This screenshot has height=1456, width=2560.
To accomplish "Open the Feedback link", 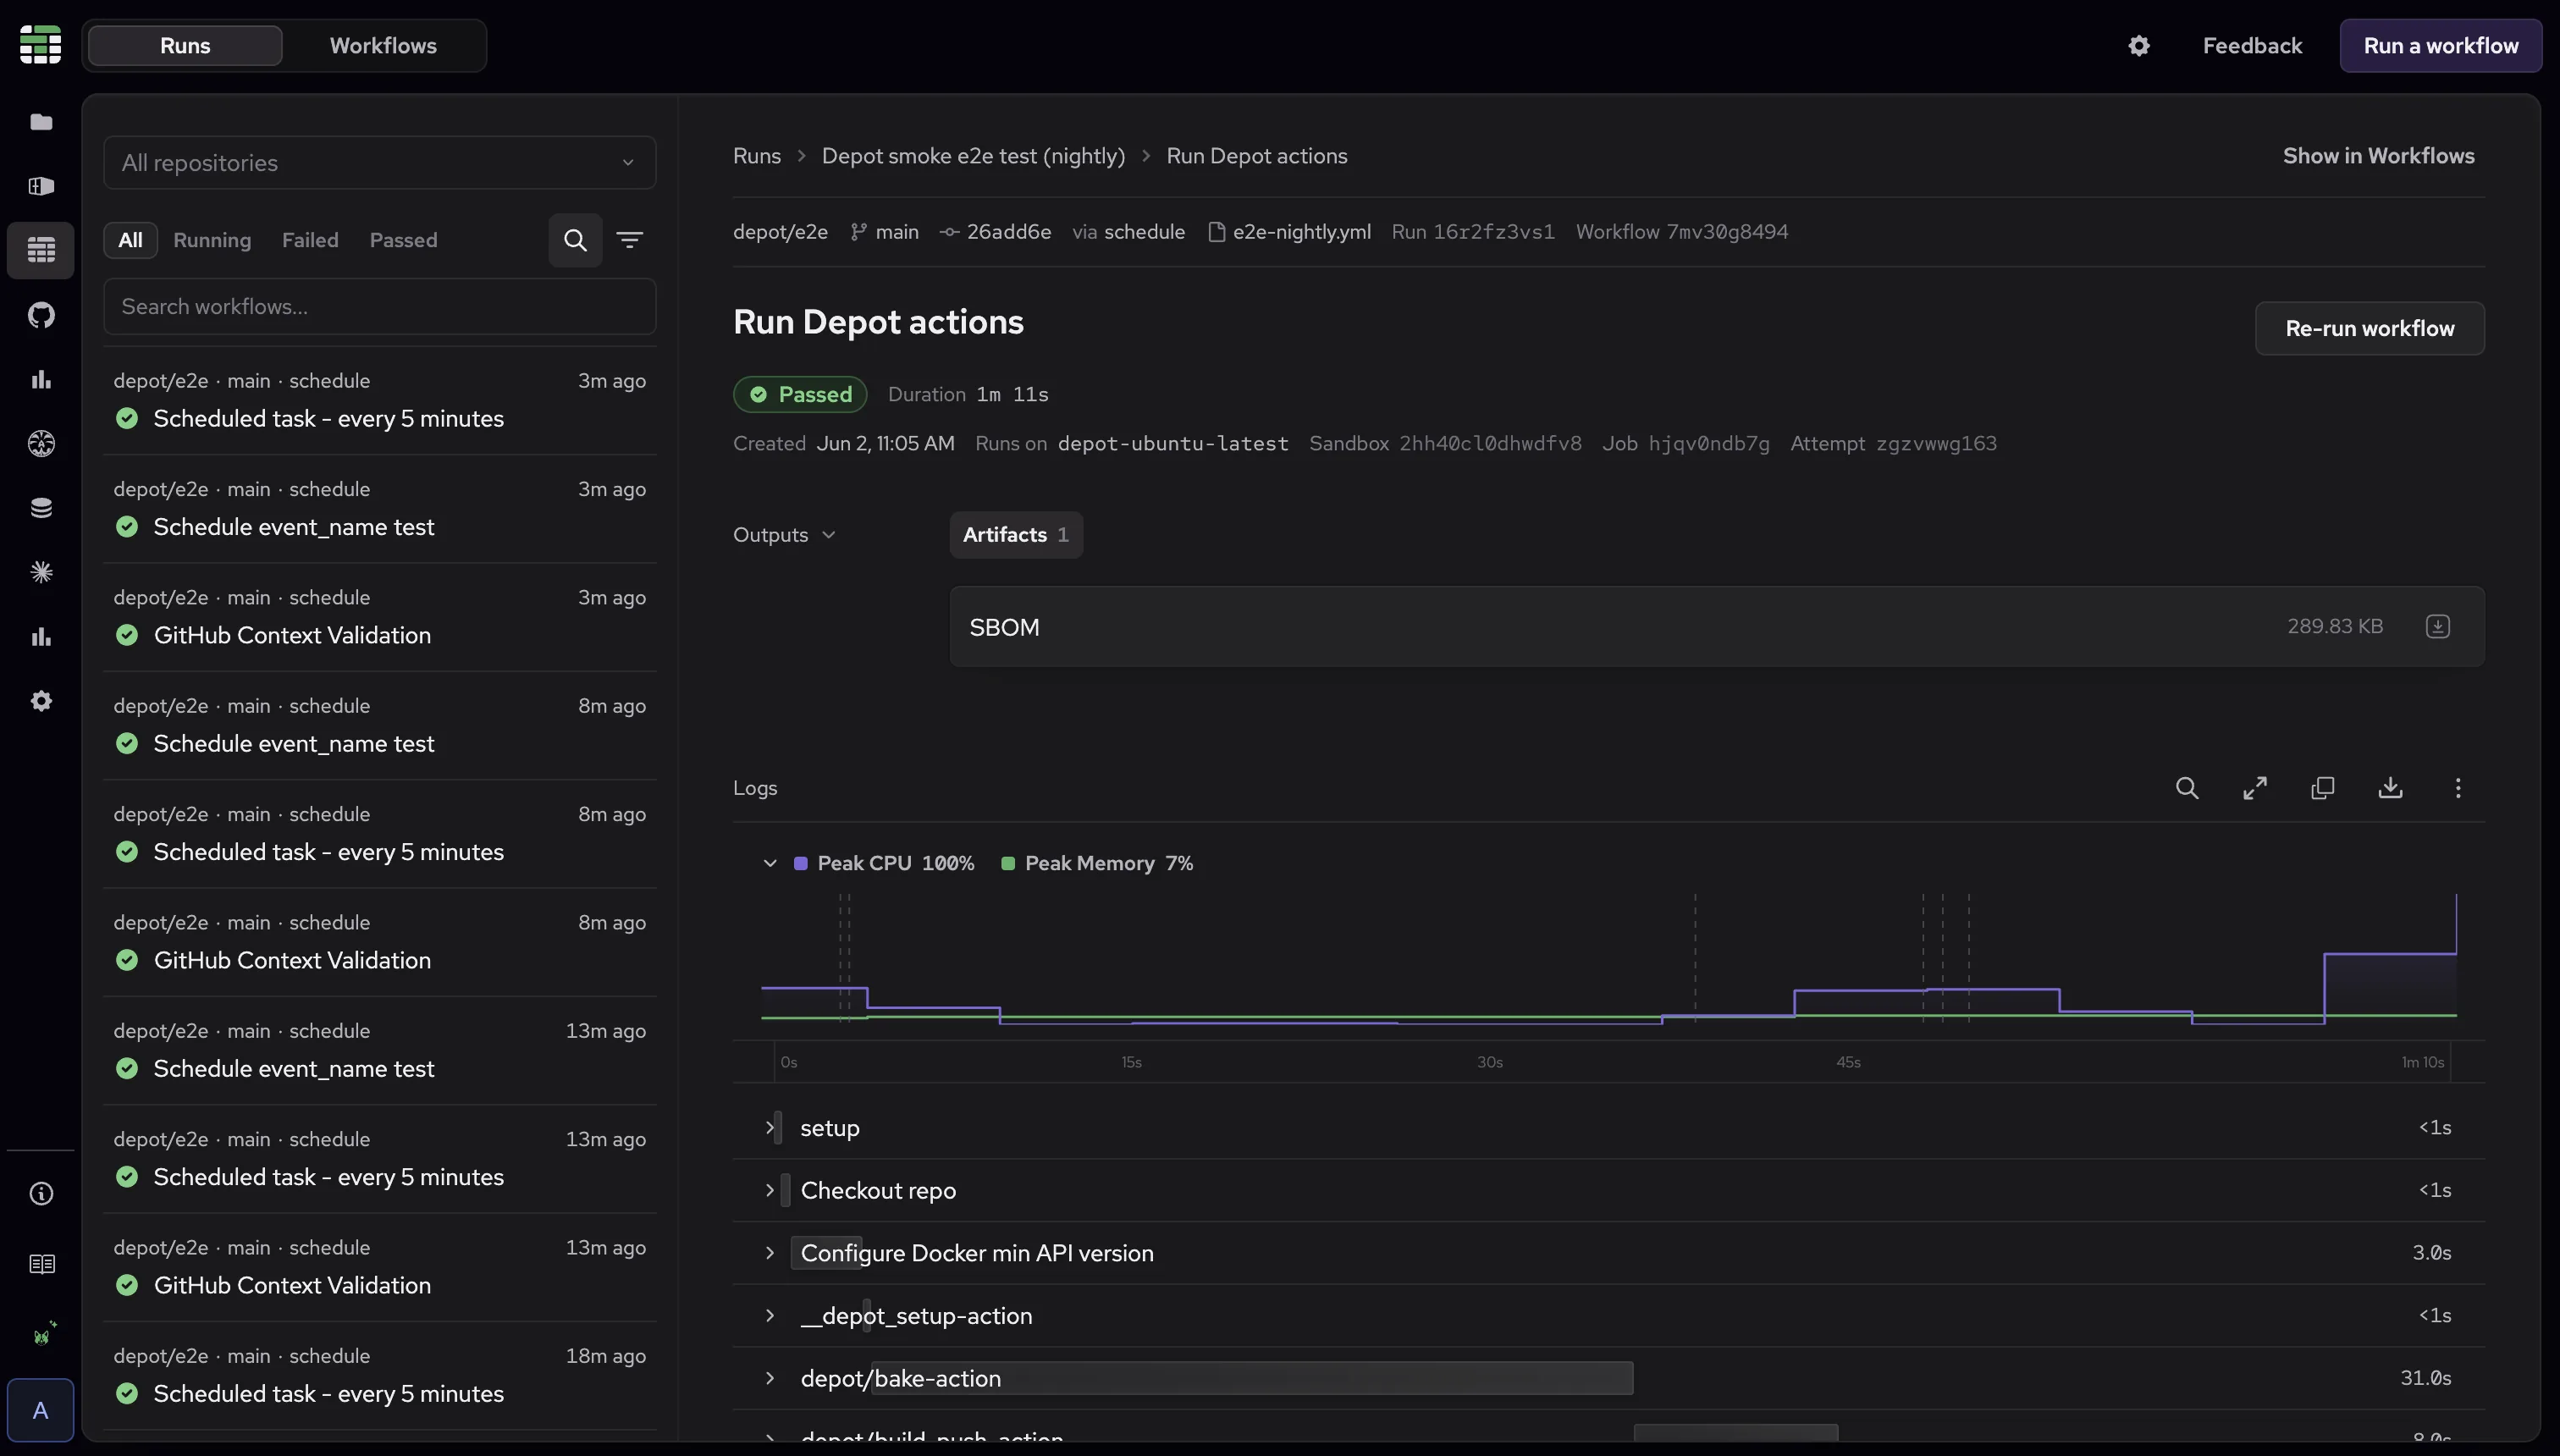I will (x=2252, y=46).
